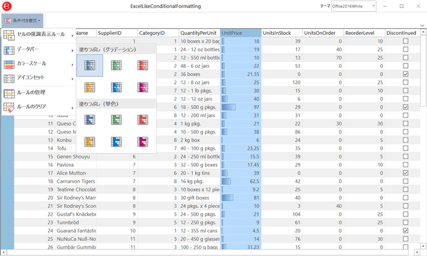
Task: Open the テーマ Office2016White combo box
Action: pyautogui.click(x=353, y=6)
